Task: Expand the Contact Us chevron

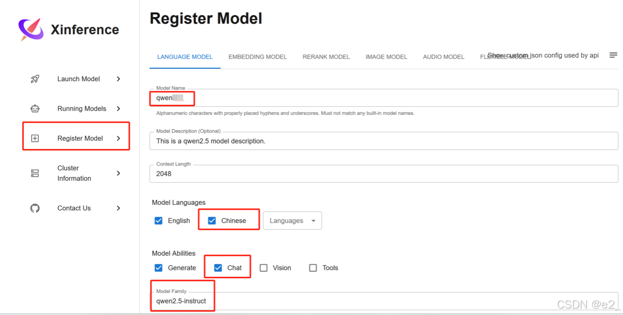Action: click(x=118, y=208)
